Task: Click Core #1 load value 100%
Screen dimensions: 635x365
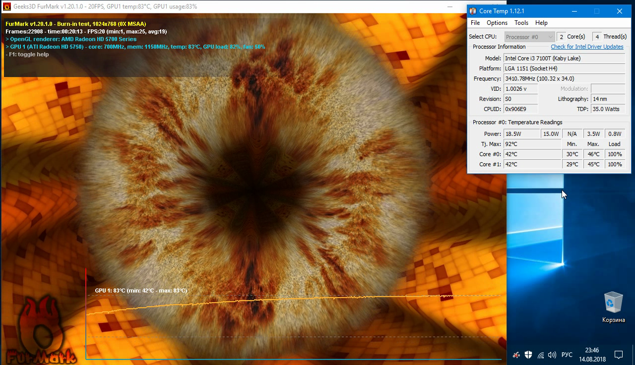Action: pos(615,164)
